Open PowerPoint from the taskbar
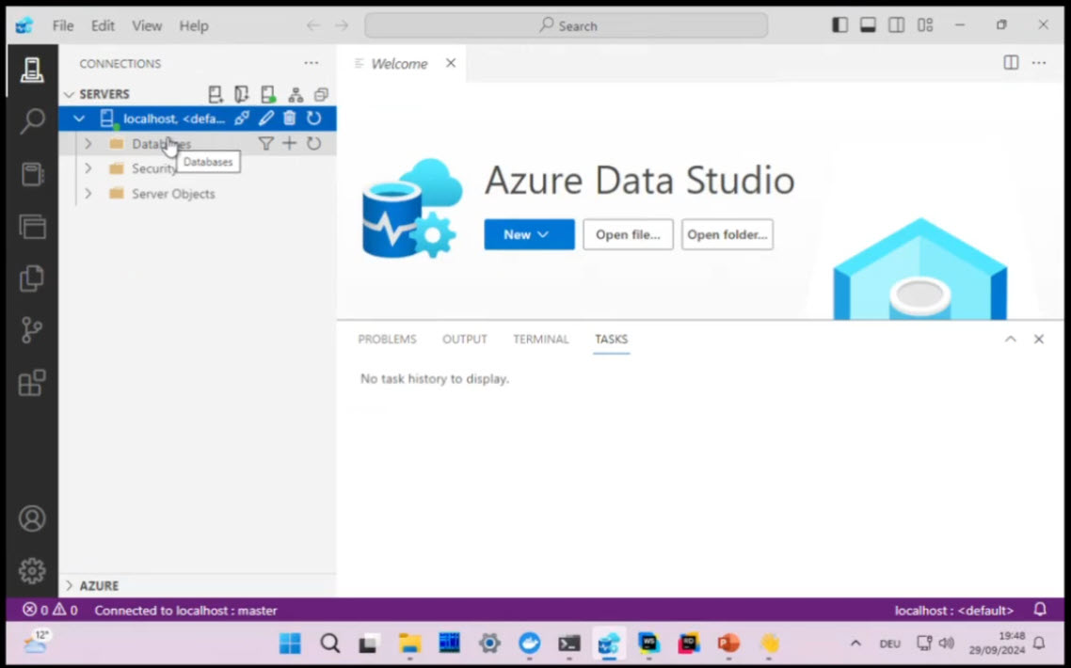 (728, 643)
